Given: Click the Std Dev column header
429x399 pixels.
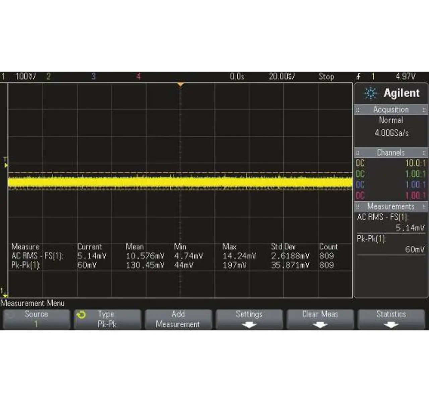Looking at the screenshot, I should pos(283,247).
